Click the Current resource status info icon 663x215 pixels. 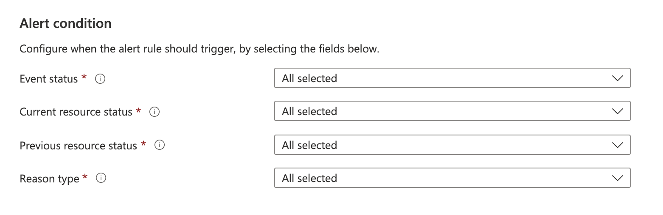tap(155, 112)
